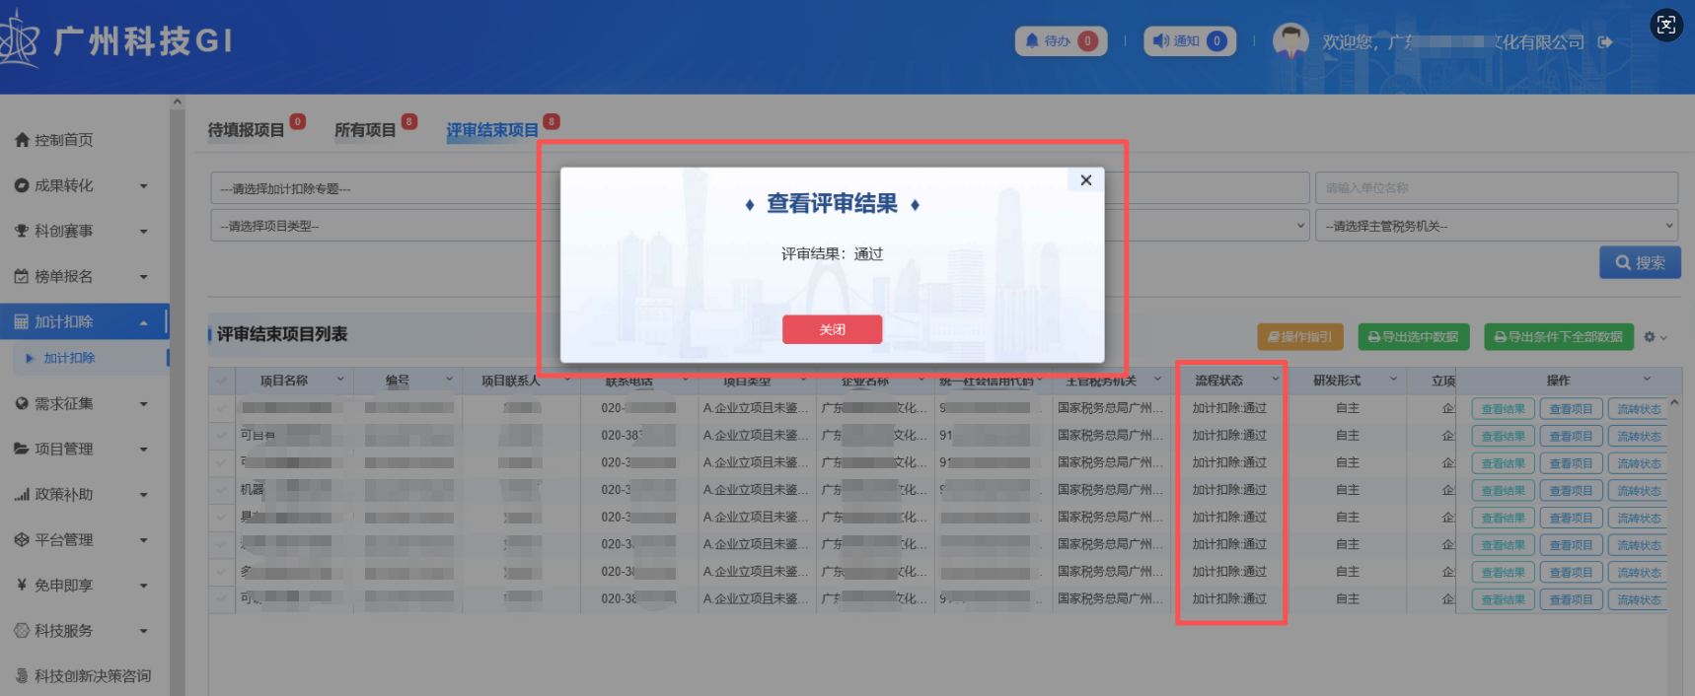Open the 流程状态 column filter arrow
1695x696 pixels.
pyautogui.click(x=1275, y=380)
